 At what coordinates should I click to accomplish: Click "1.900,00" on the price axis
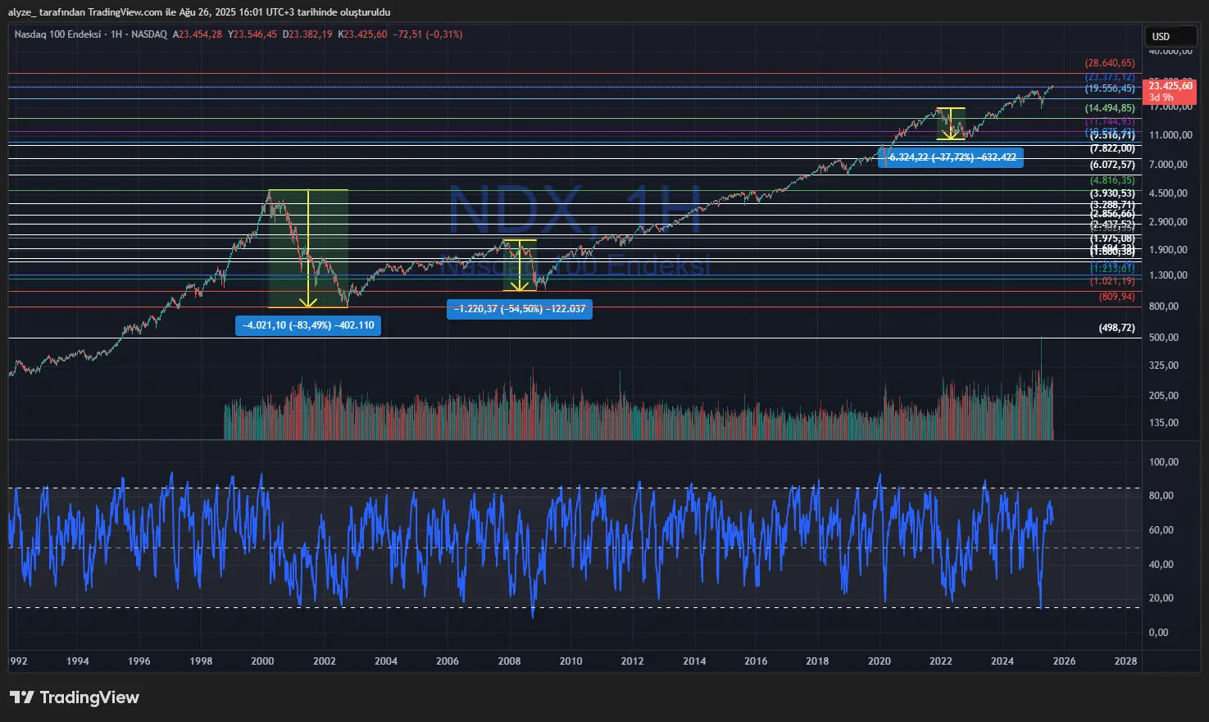(x=1168, y=250)
